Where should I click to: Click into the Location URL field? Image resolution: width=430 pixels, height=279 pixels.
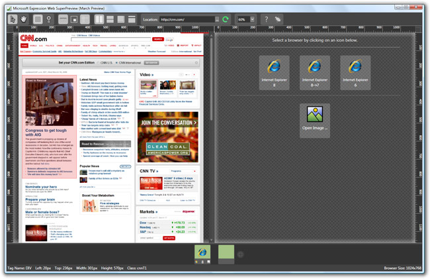click(187, 19)
